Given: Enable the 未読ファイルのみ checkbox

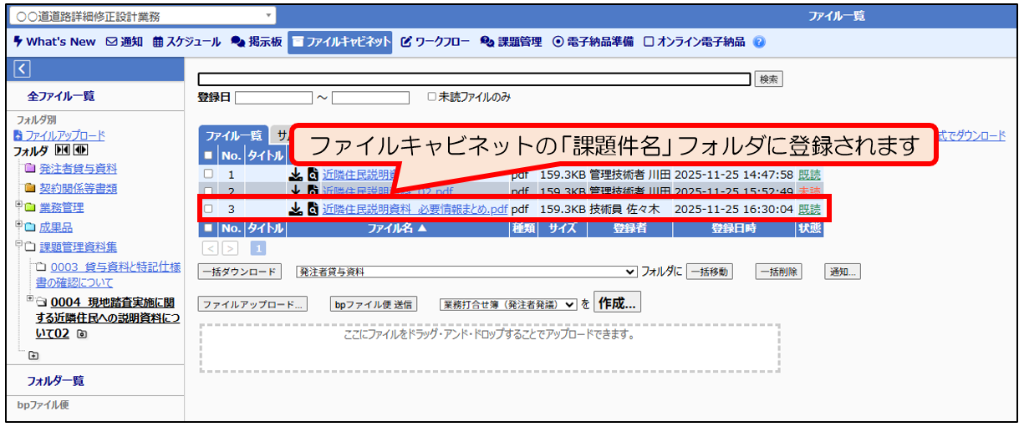Looking at the screenshot, I should pos(431,97).
